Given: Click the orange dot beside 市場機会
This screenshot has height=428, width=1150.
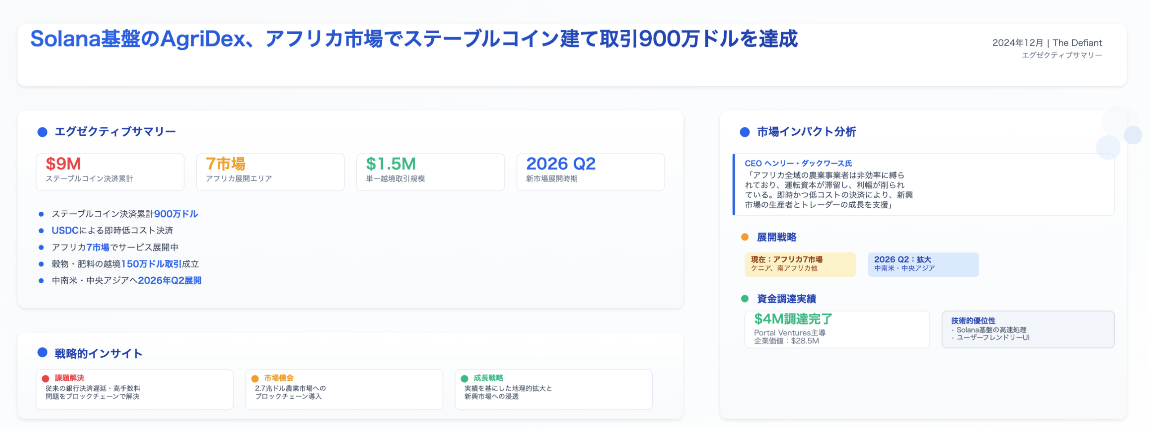Looking at the screenshot, I should coord(255,379).
